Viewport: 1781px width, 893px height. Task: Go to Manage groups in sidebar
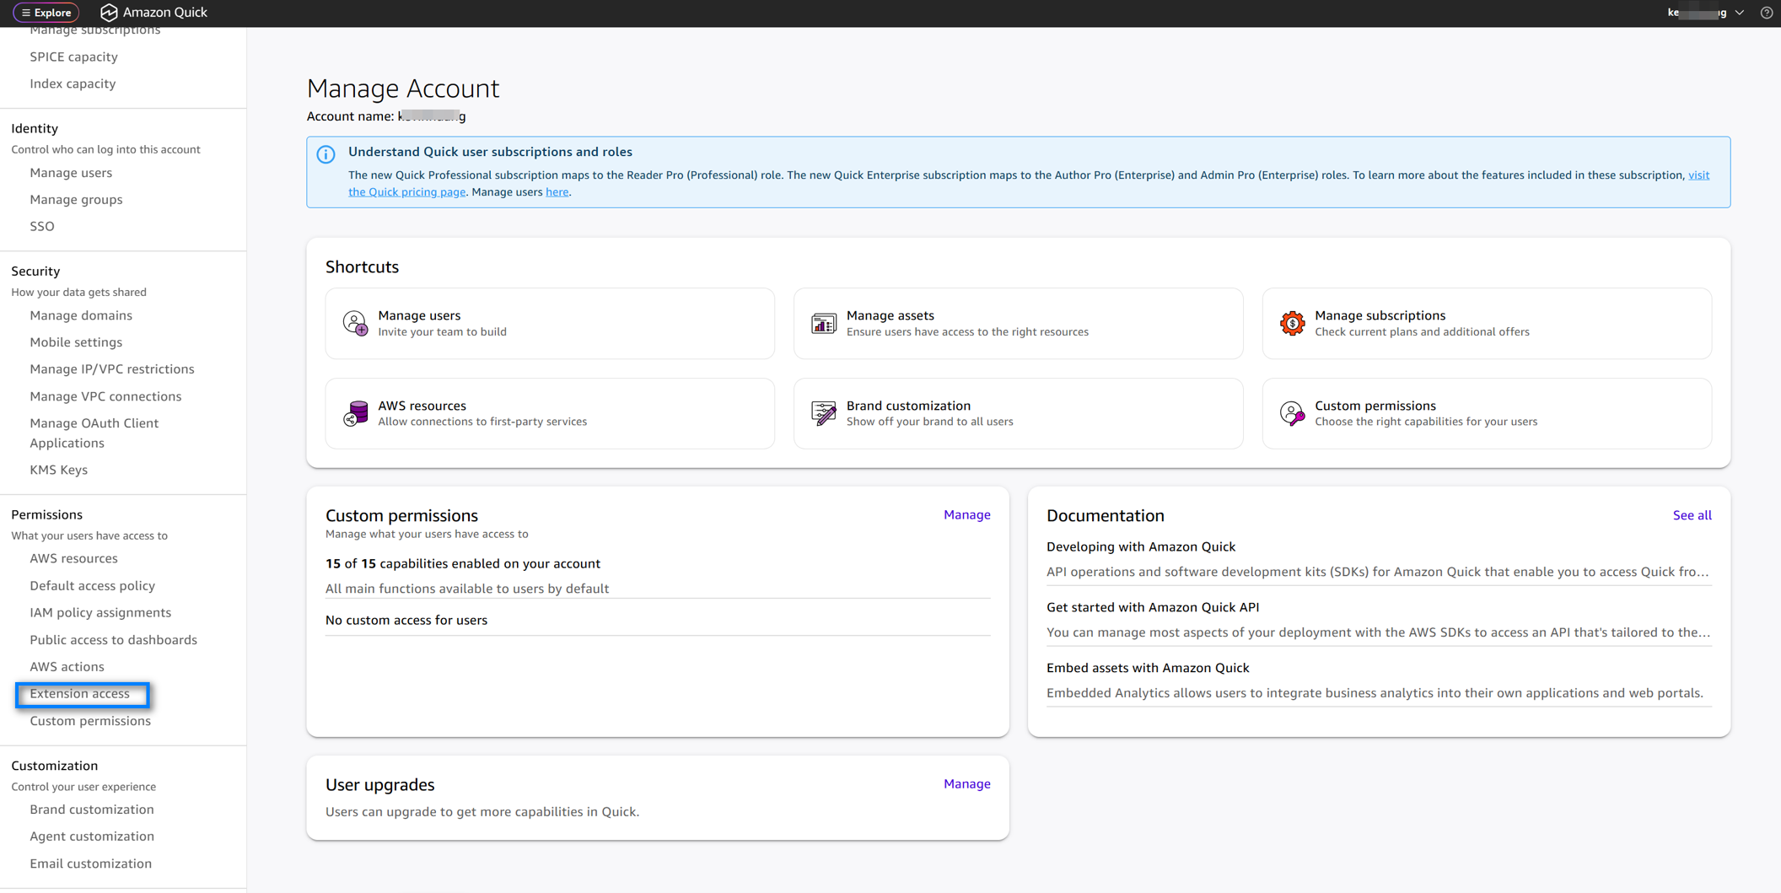pyautogui.click(x=76, y=200)
